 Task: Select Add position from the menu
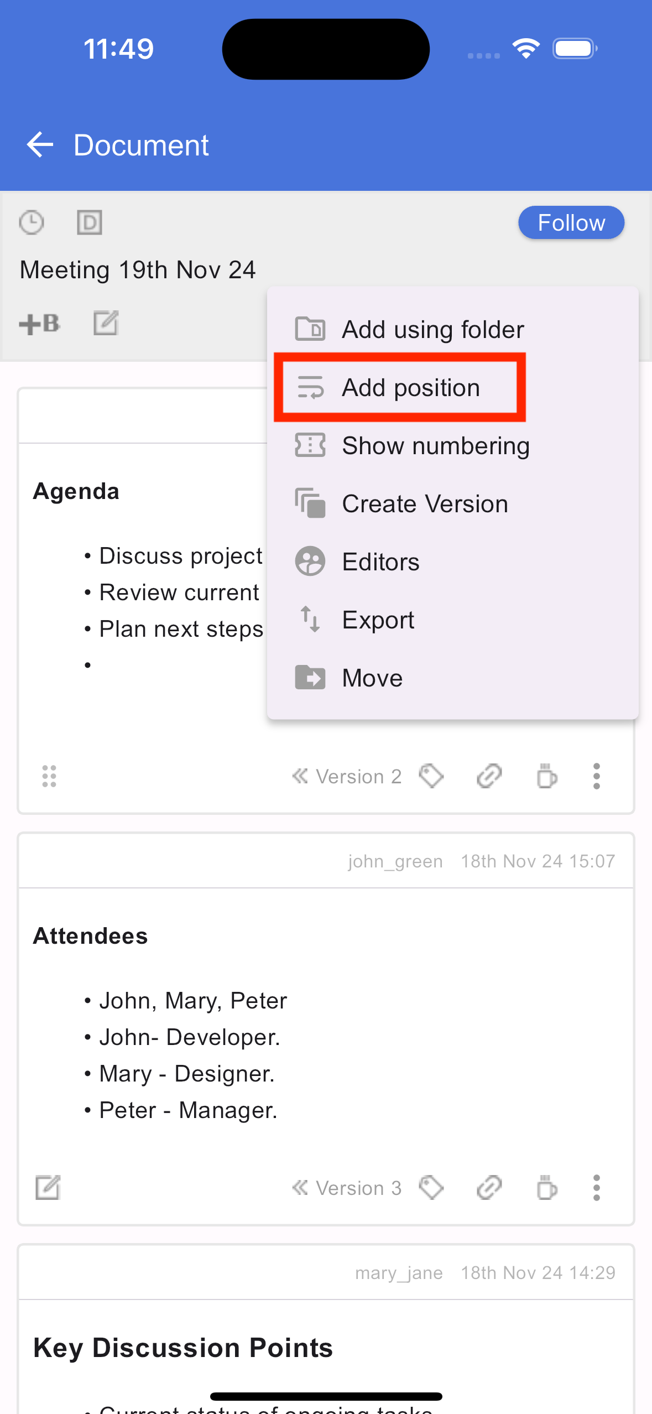(x=399, y=387)
